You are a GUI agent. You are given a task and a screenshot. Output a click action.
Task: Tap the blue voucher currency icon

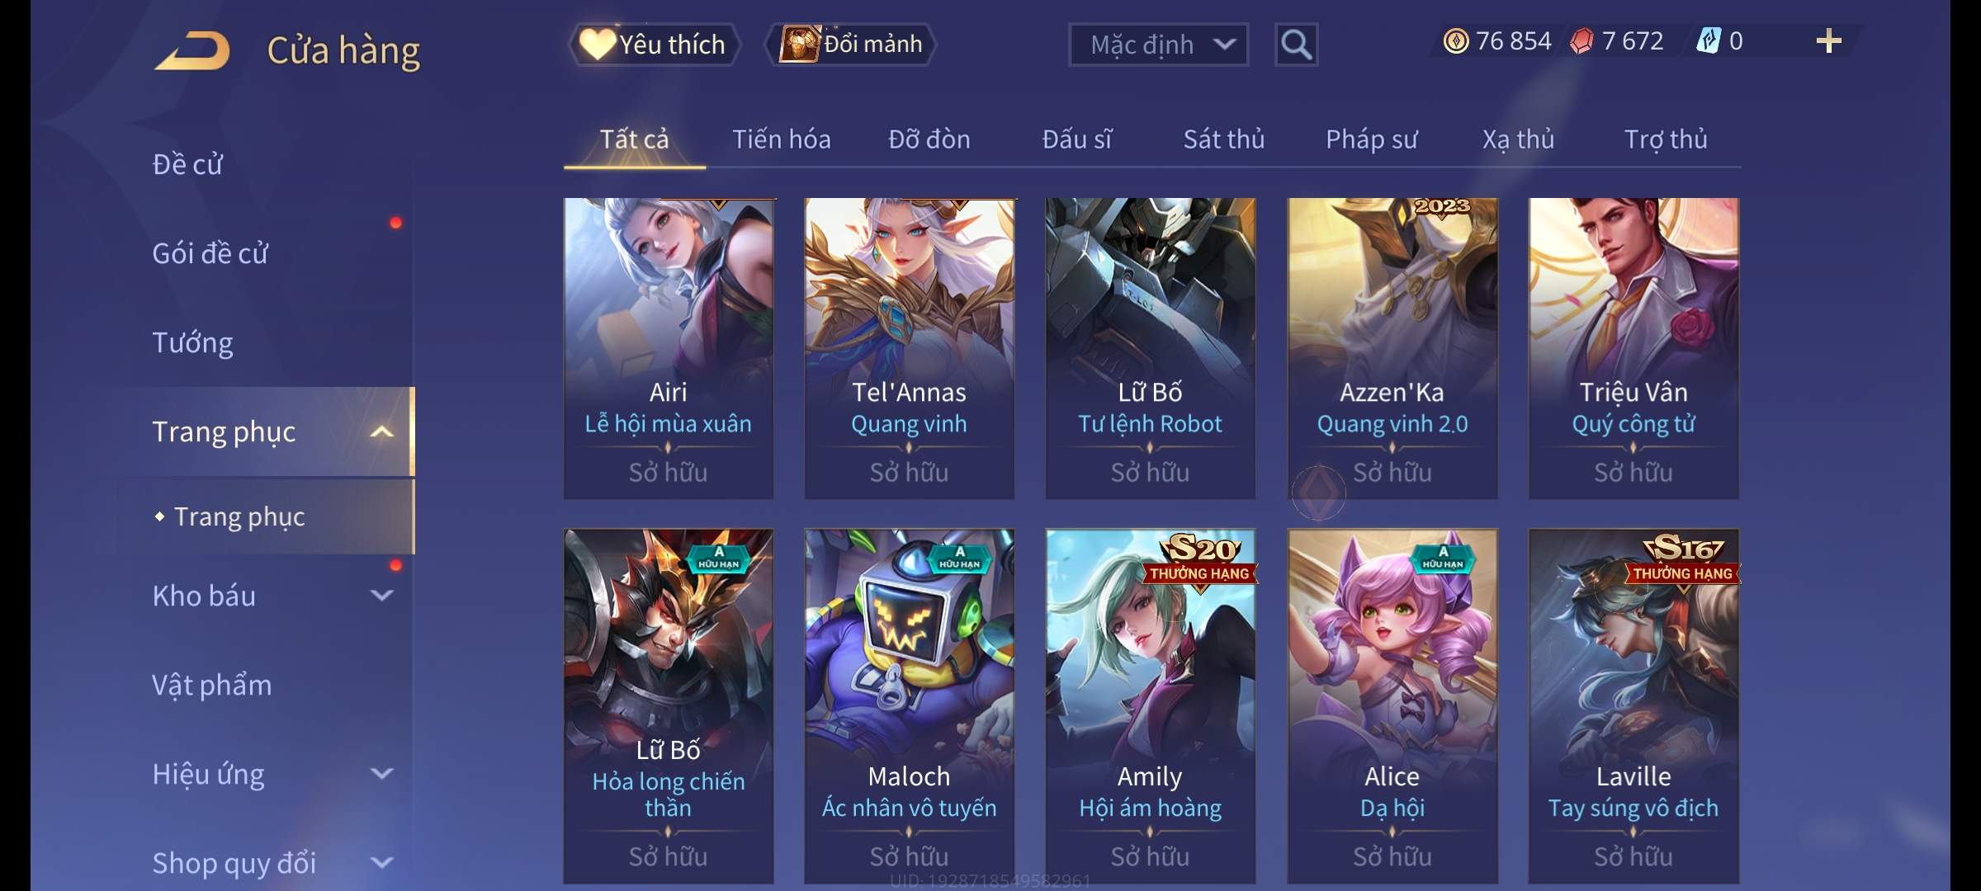point(1708,41)
